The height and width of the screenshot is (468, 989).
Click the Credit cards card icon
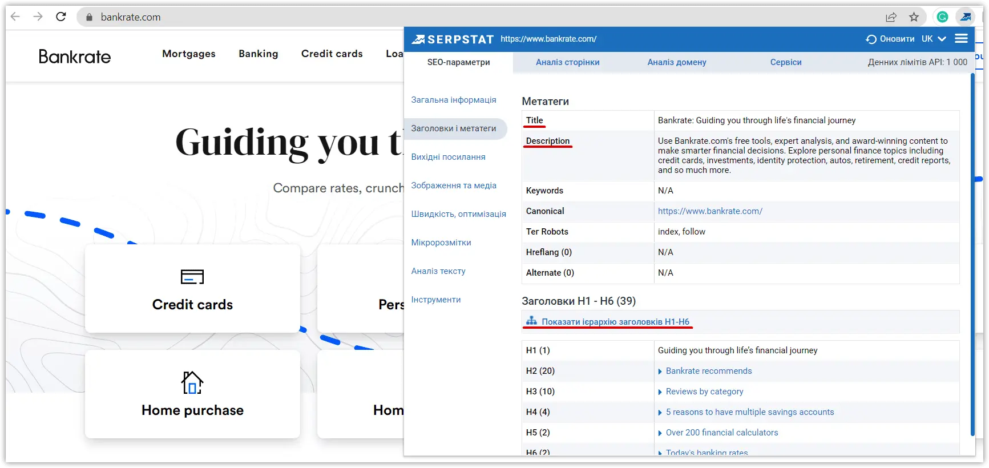(192, 277)
